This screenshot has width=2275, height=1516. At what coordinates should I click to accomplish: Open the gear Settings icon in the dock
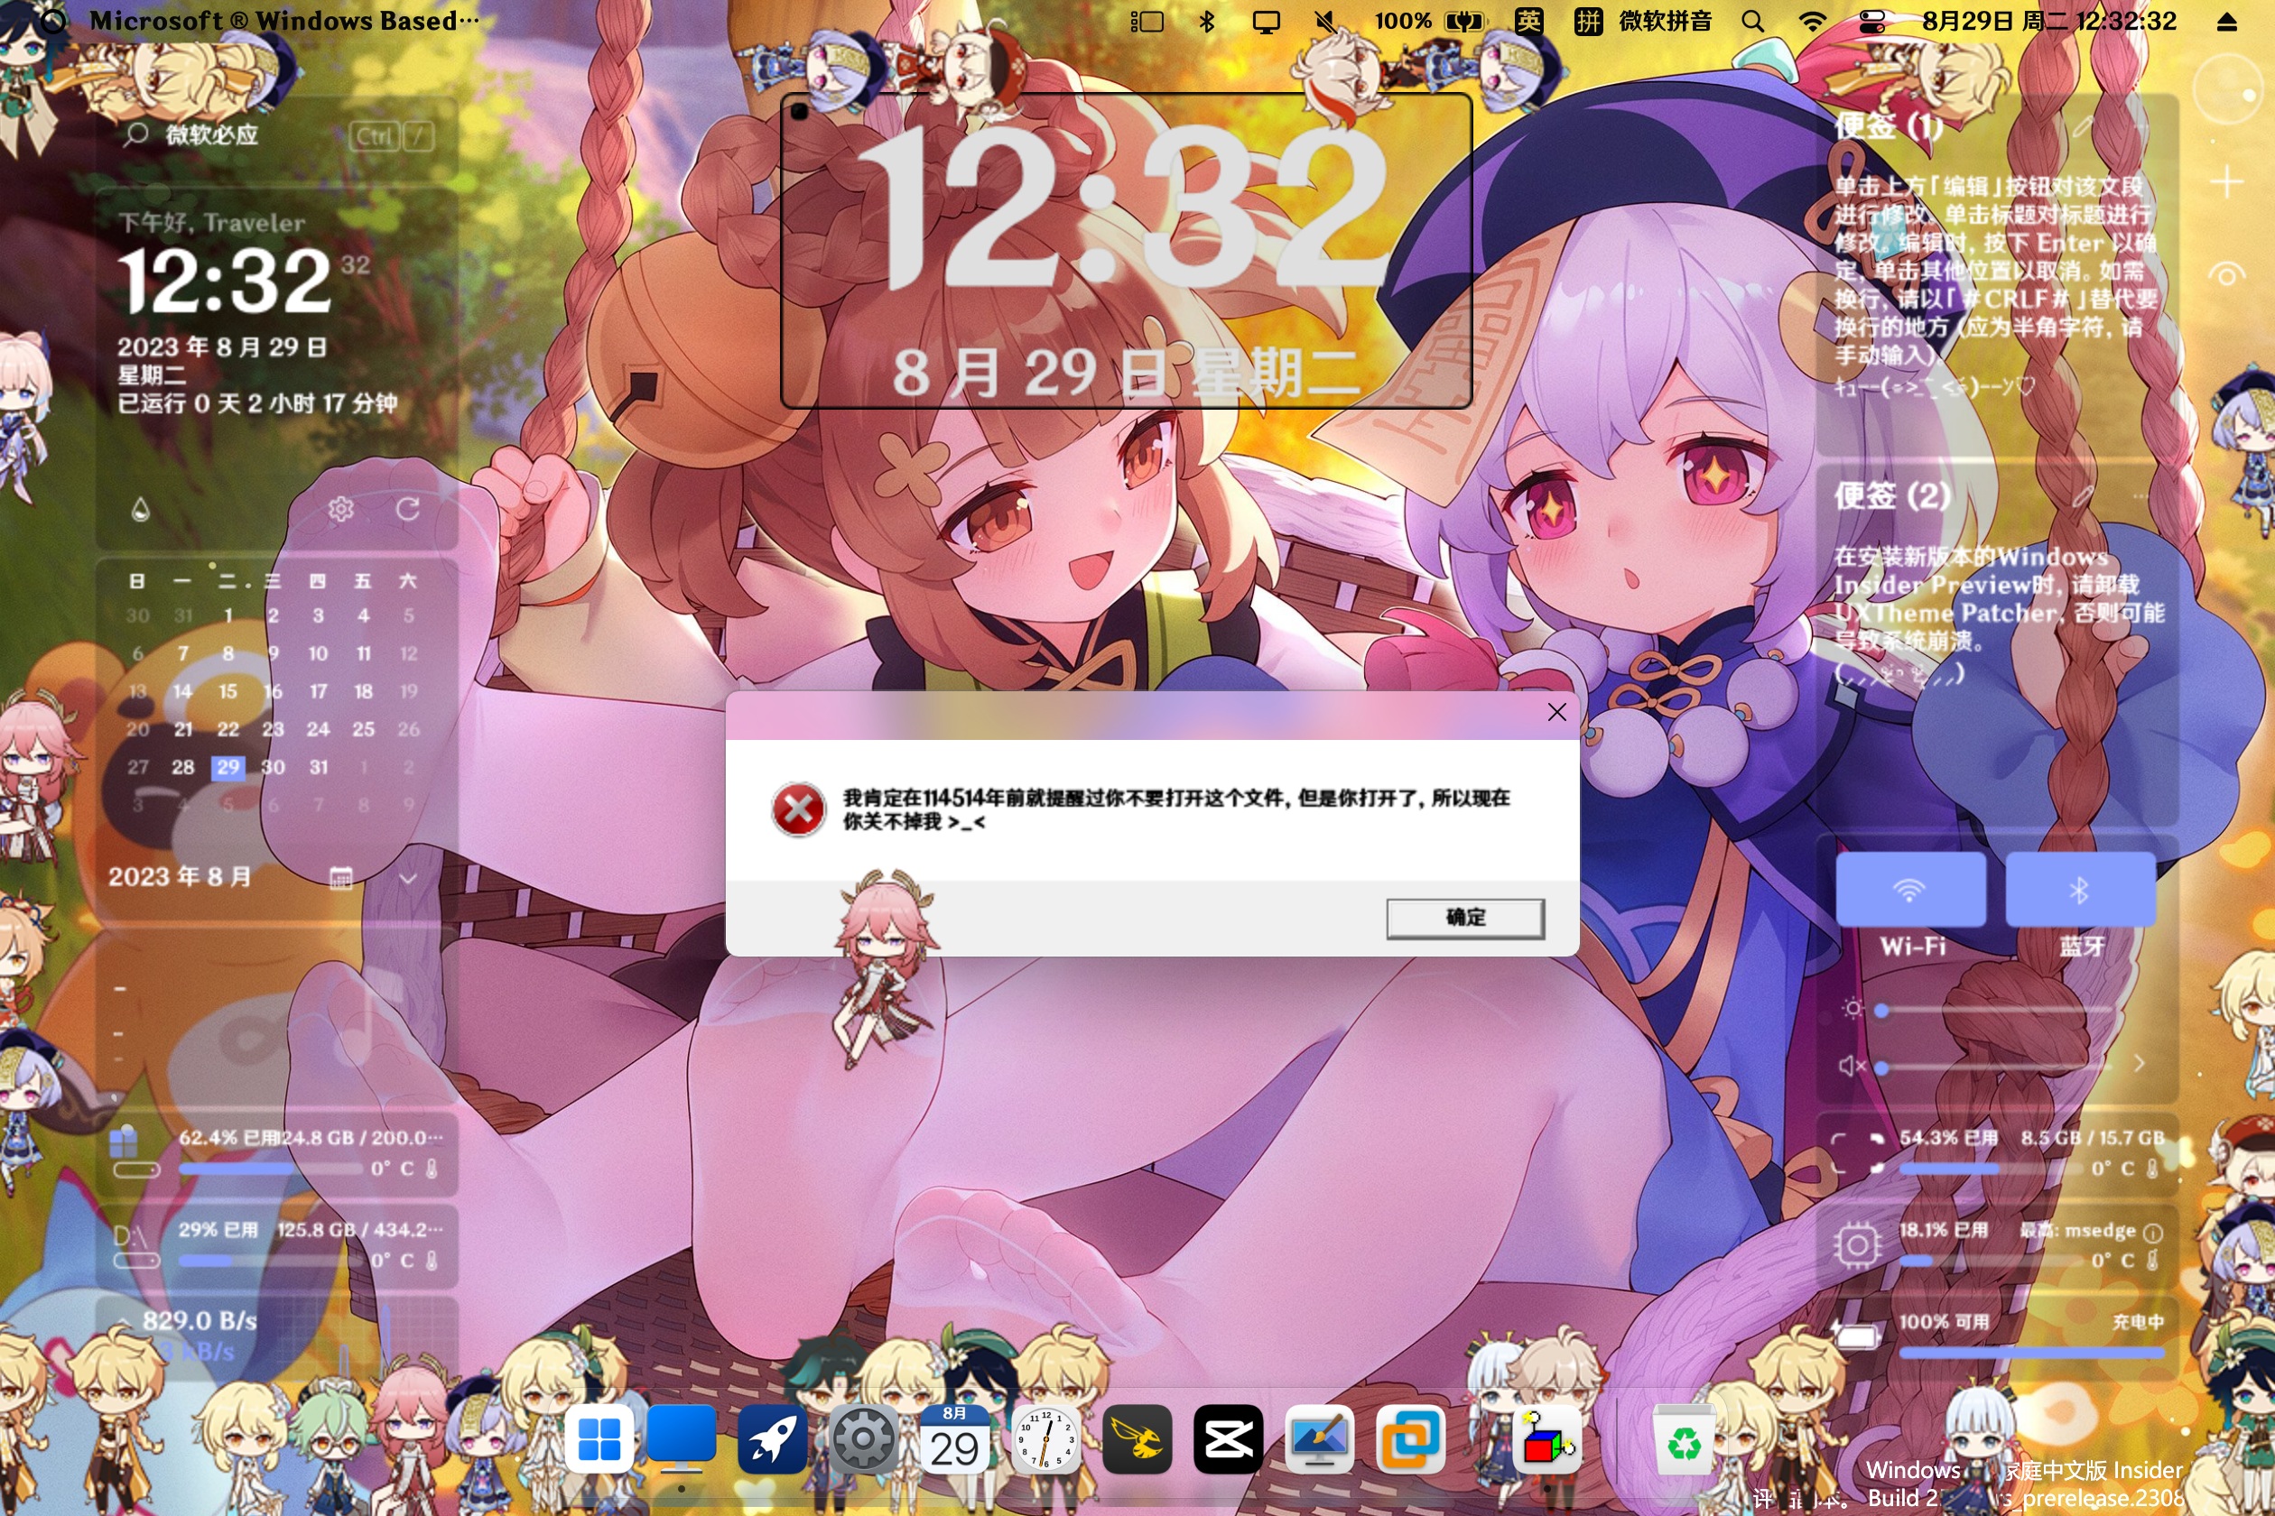[x=863, y=1439]
